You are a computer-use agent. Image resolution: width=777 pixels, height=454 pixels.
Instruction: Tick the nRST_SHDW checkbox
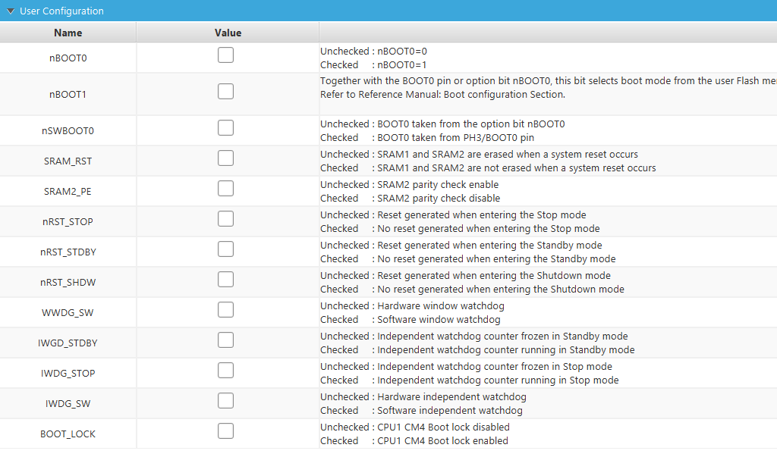pyautogui.click(x=225, y=280)
